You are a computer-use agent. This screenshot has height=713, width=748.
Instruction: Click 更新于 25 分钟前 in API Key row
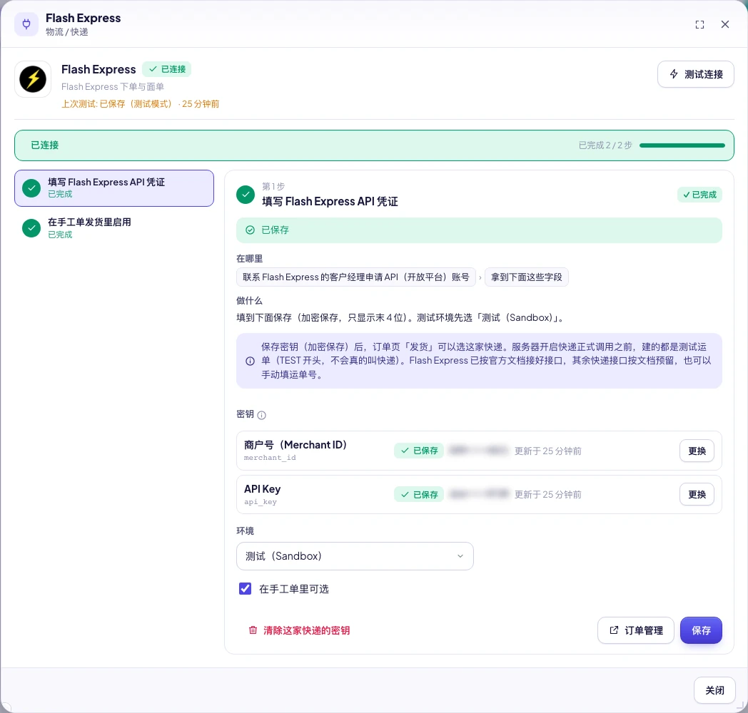547,495
